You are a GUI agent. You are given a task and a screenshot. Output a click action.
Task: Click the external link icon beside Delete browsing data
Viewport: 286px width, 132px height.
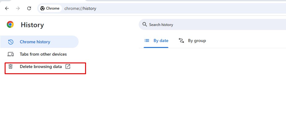click(68, 66)
